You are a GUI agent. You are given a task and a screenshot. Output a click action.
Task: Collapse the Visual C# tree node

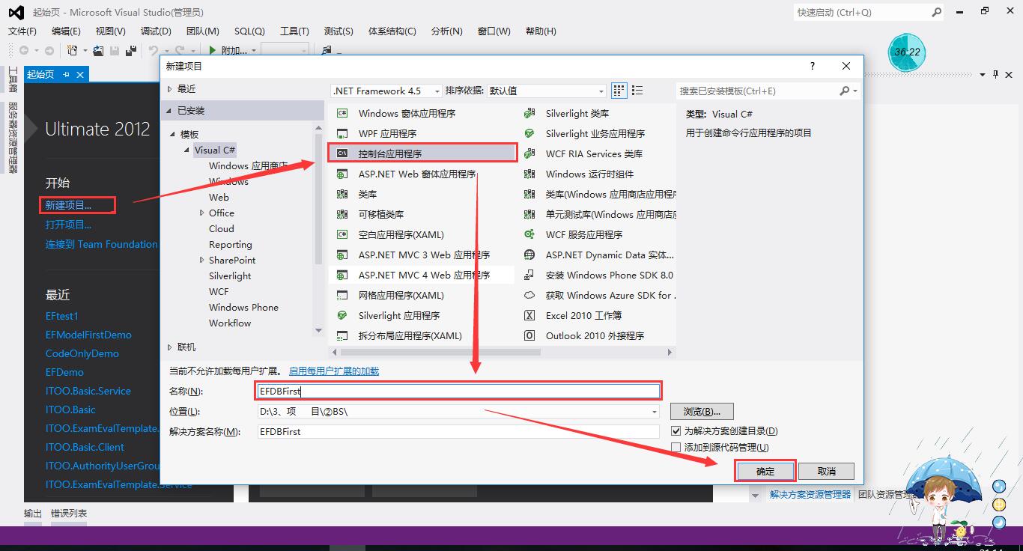(187, 150)
